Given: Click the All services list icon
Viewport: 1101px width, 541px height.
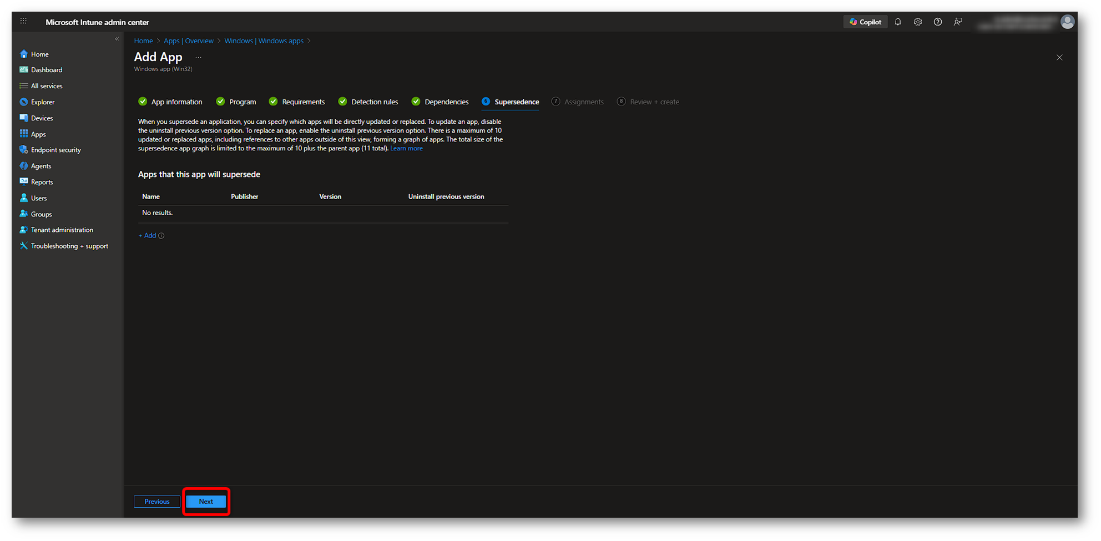Looking at the screenshot, I should click(24, 86).
